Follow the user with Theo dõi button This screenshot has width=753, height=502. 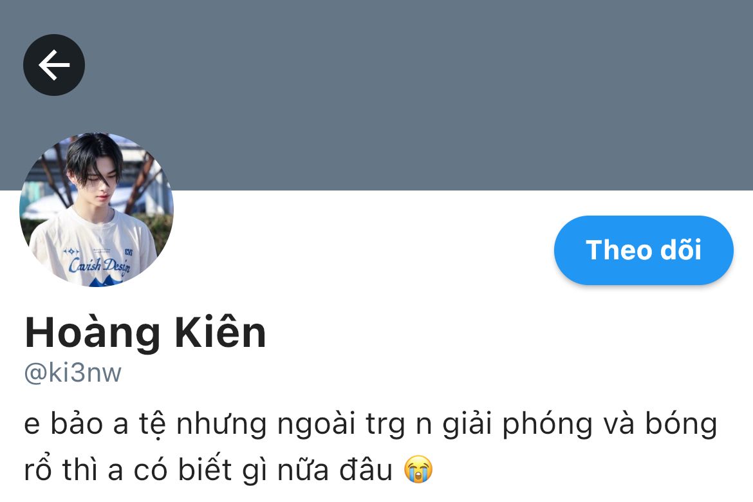click(644, 250)
